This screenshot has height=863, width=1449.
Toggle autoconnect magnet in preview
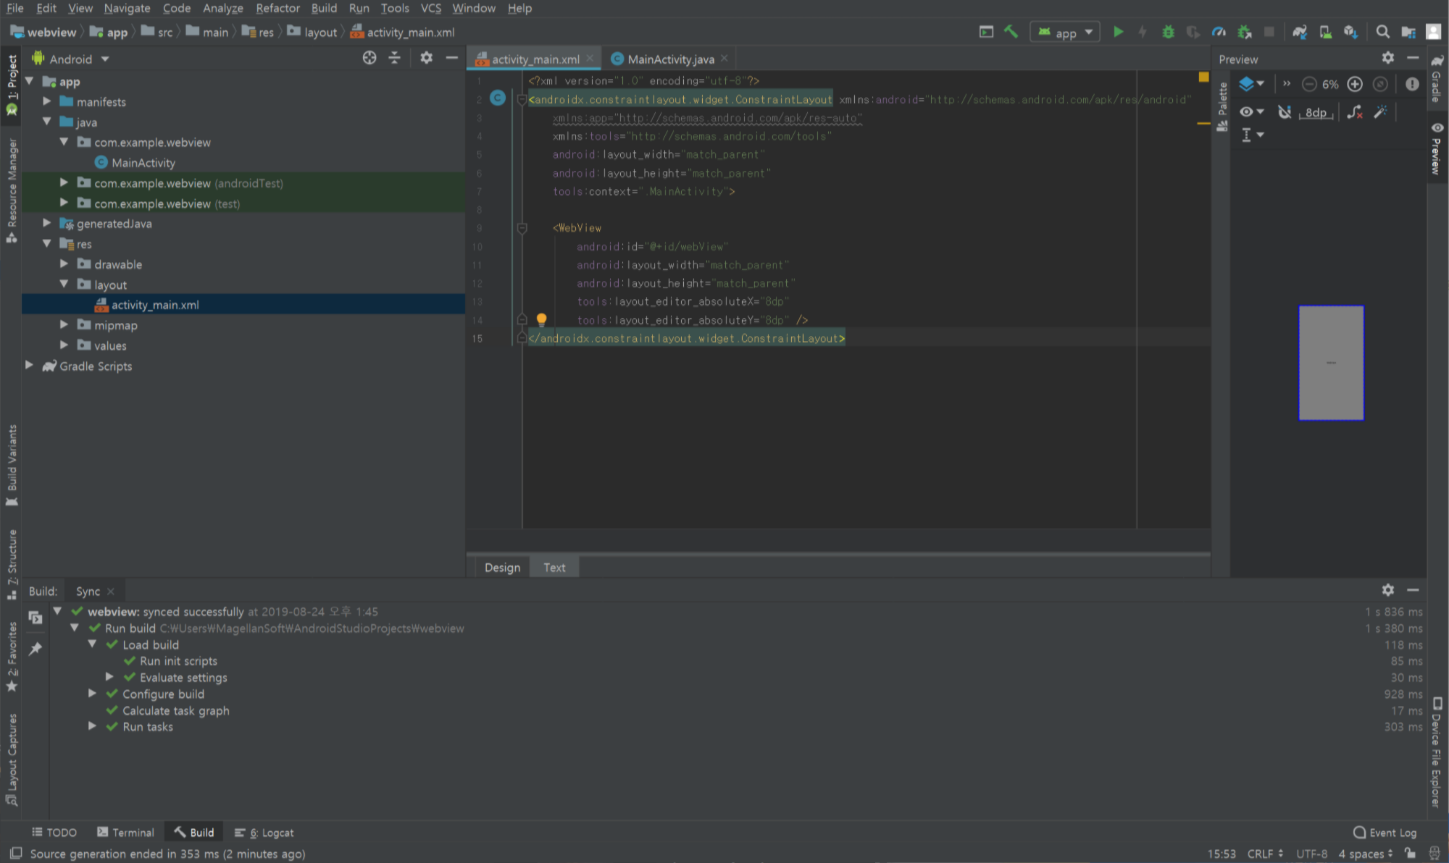[x=1285, y=112]
